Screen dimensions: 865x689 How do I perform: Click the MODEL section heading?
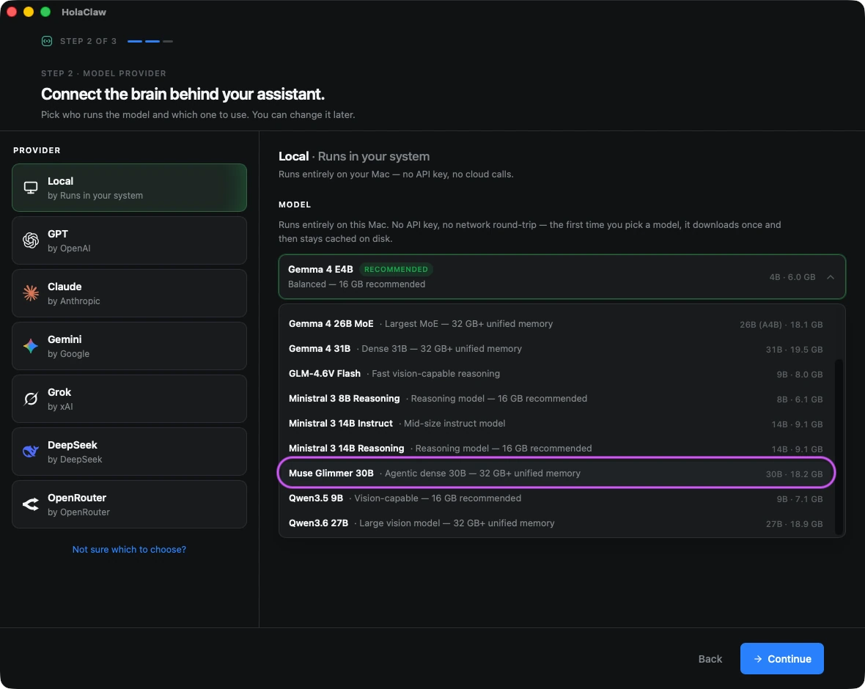pos(295,205)
